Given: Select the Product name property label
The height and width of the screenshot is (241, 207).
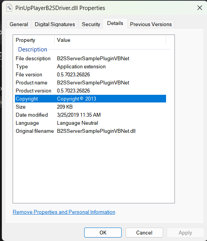Looking at the screenshot, I should pyautogui.click(x=31, y=83).
